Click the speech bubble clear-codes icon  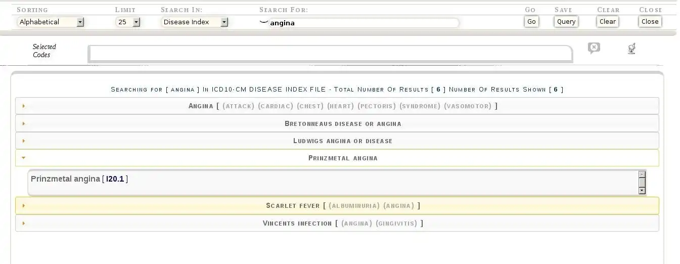click(x=594, y=48)
